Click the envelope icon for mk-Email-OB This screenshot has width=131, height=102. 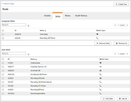click(x=101, y=70)
